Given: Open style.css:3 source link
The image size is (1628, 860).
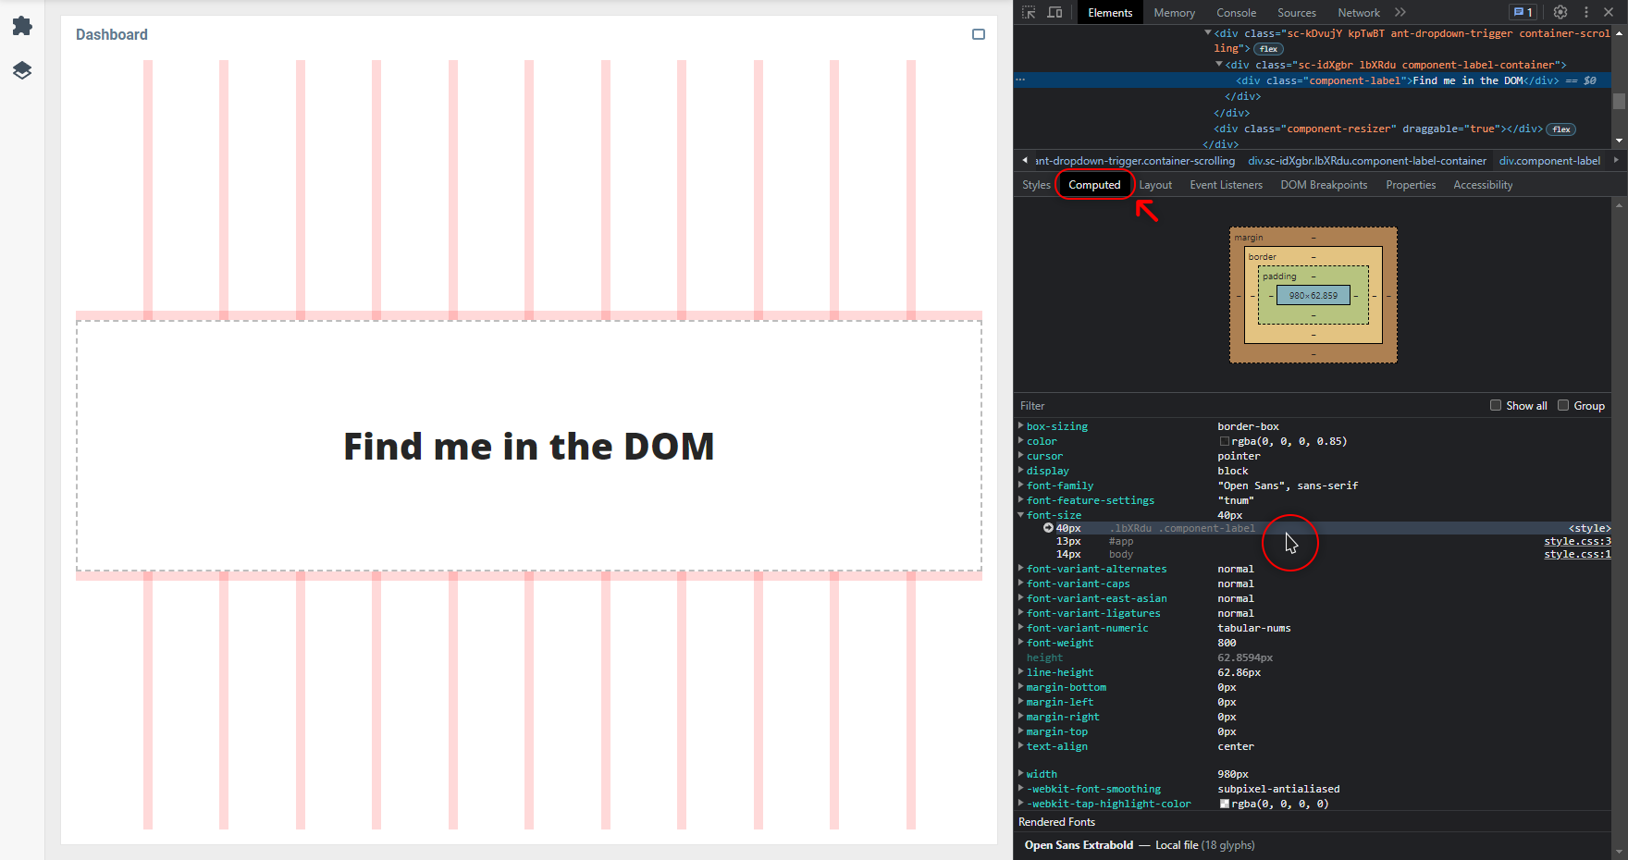Looking at the screenshot, I should (x=1577, y=542).
